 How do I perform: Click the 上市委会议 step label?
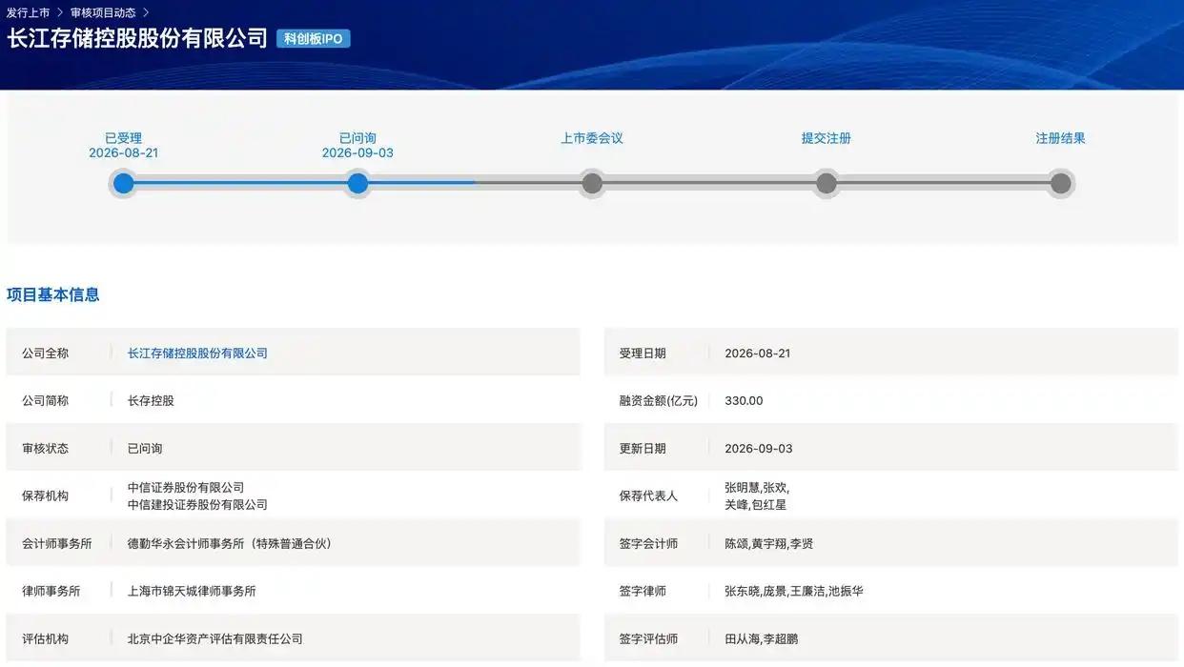[592, 138]
